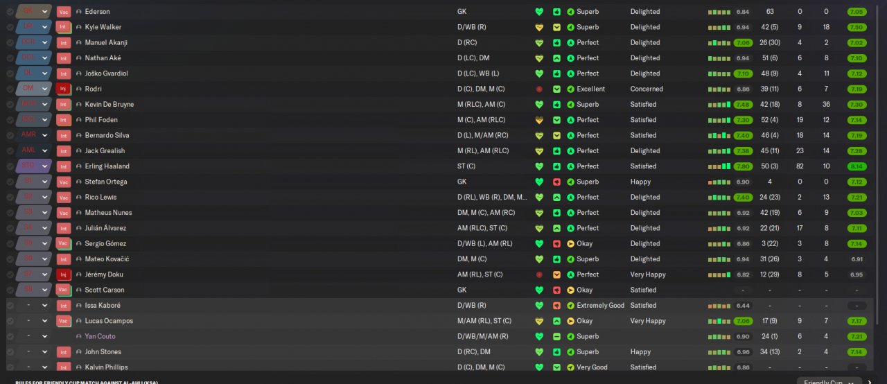
Task: Click Jack Grealish's morale icon
Action: (x=570, y=151)
